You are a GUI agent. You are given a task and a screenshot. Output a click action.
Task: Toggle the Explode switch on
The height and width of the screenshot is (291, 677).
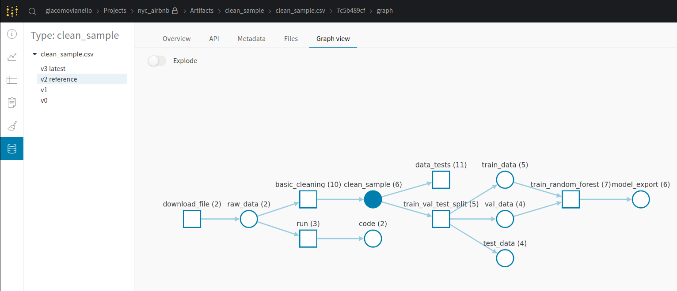(157, 61)
